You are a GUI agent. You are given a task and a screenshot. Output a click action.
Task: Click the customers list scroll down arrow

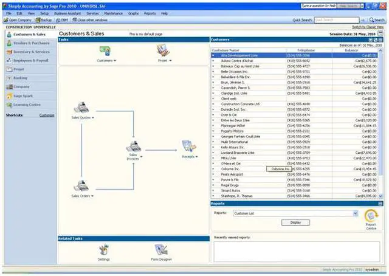point(381,196)
